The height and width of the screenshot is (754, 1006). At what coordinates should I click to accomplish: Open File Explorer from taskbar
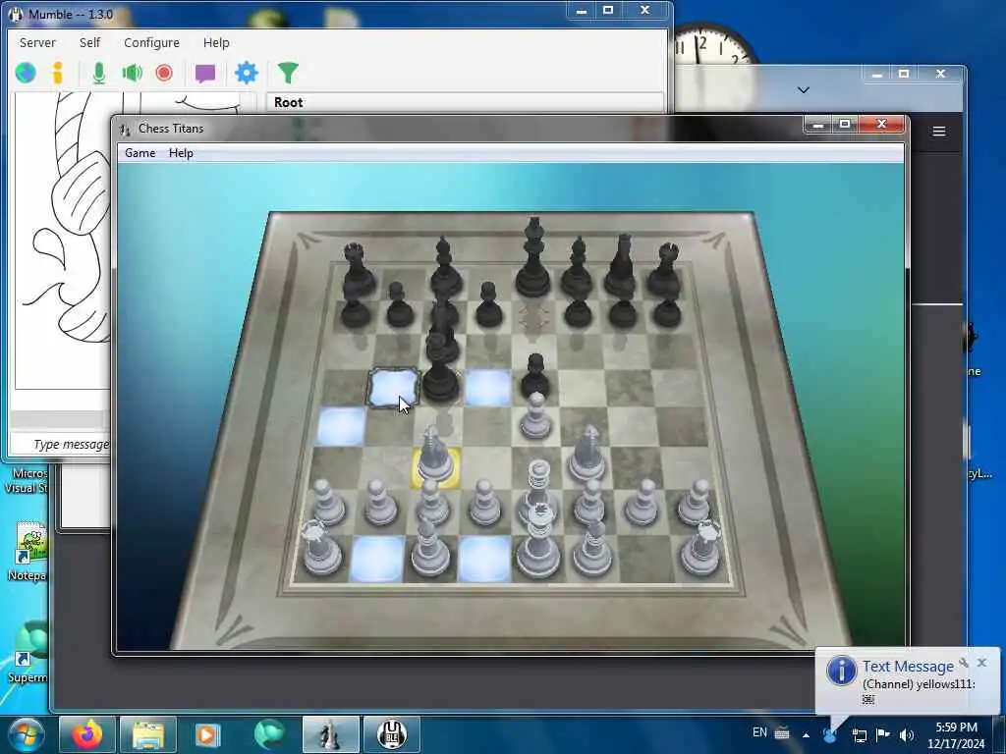coord(148,734)
